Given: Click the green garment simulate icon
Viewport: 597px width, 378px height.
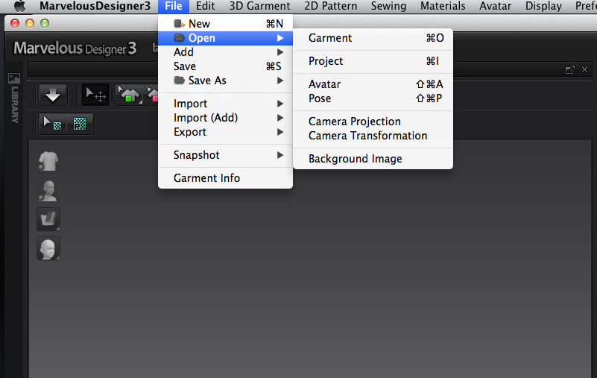Looking at the screenshot, I should pyautogui.click(x=129, y=95).
